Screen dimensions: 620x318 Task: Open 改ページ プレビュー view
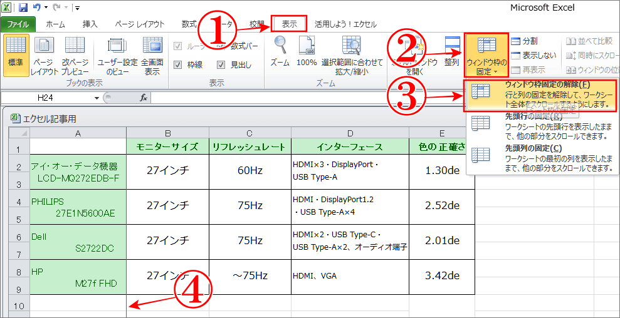pos(75,55)
